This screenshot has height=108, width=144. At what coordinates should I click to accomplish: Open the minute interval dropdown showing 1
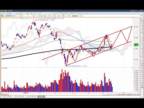tap(43, 13)
